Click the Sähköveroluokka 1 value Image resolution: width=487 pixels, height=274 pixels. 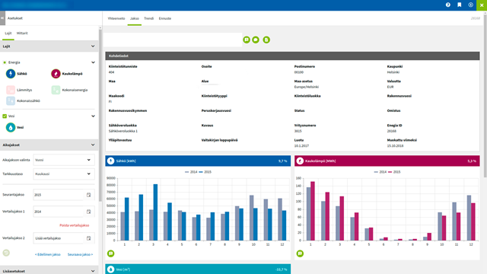(123, 131)
